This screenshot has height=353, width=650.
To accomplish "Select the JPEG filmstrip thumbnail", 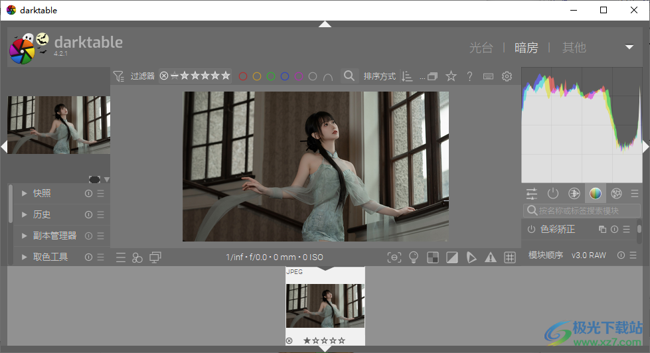I will pos(325,306).
